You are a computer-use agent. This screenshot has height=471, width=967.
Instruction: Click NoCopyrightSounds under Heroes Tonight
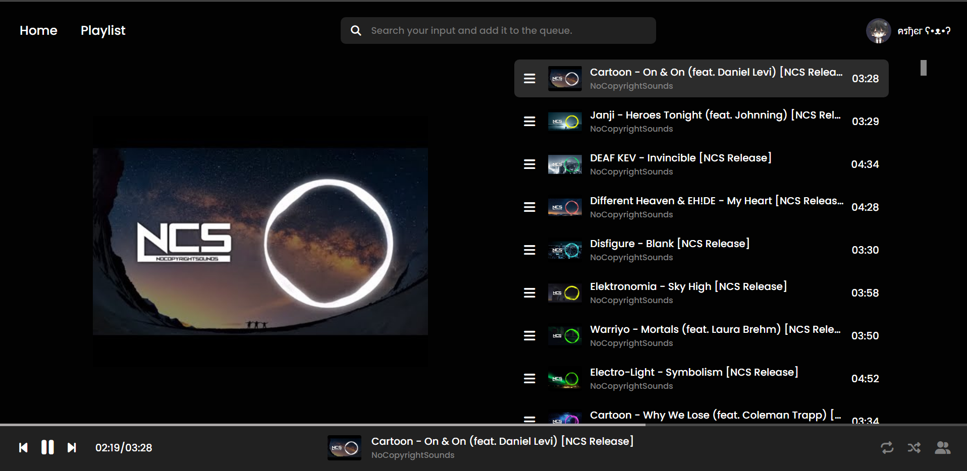point(631,129)
